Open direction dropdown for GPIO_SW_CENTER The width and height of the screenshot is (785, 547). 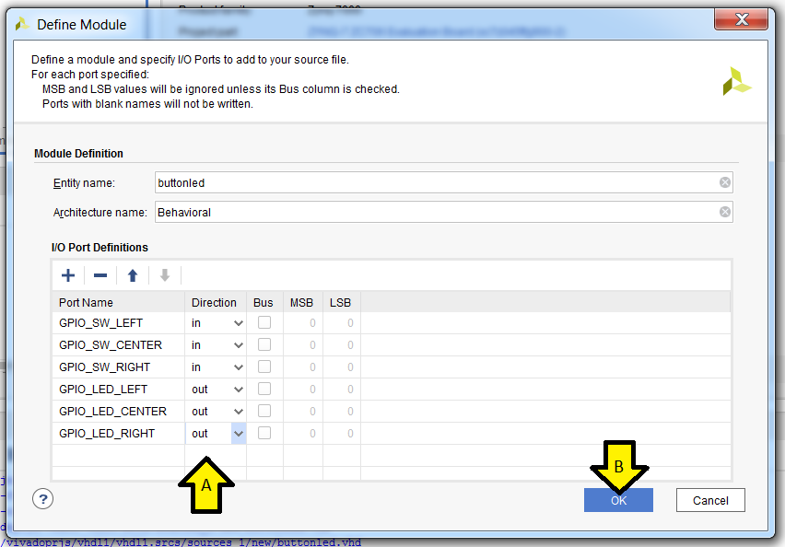pyautogui.click(x=239, y=345)
